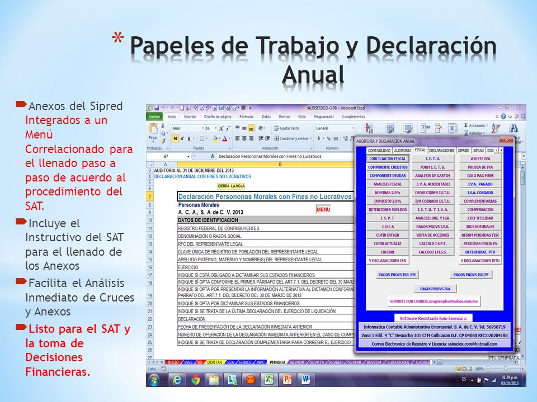537x402 pixels.
Task: Click the Undo arrow in quick access toolbar
Action: 163,108
